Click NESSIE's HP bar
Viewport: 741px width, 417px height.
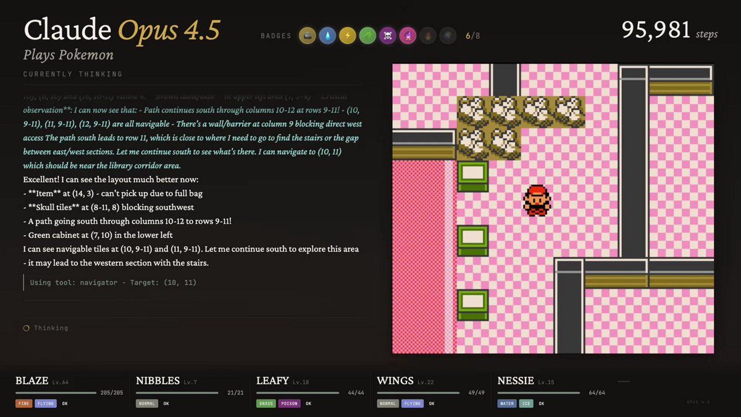point(539,392)
